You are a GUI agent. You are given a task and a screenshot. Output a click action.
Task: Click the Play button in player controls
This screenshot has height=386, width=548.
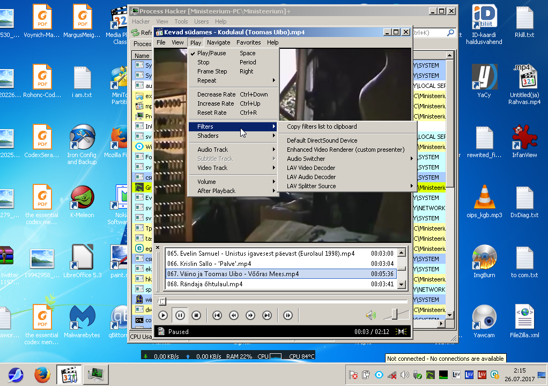(163, 316)
